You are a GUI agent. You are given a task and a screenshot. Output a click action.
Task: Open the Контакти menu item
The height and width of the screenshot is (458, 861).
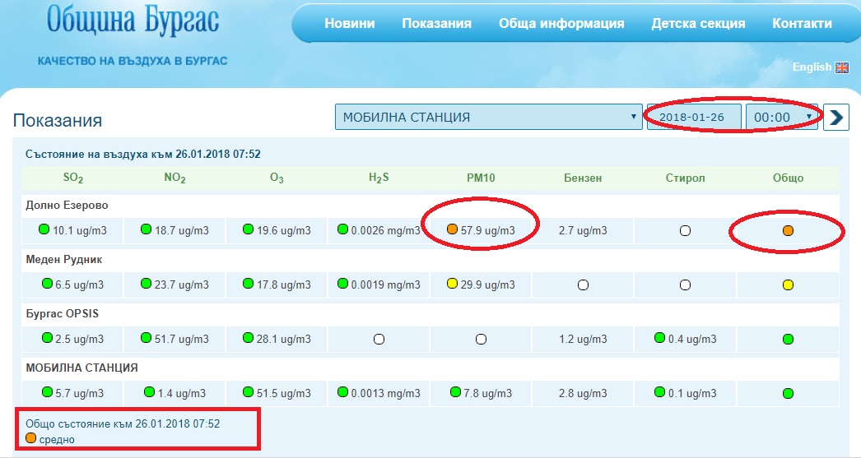tap(802, 24)
